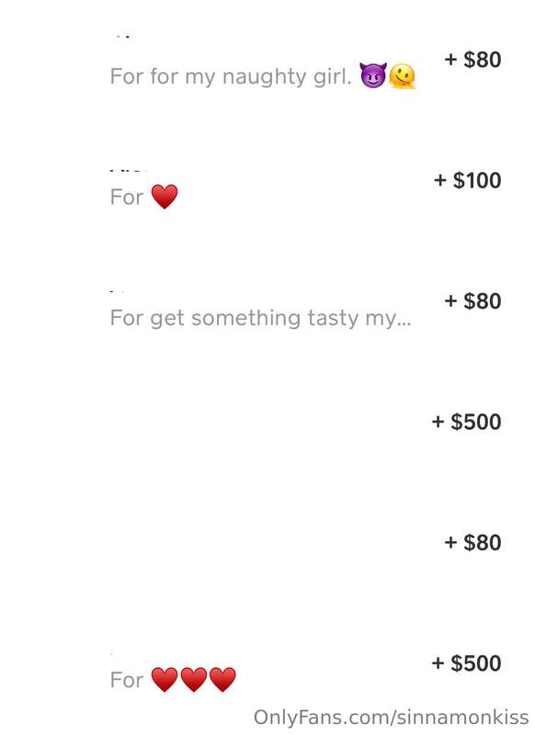Click the single red heart emoji

tap(165, 197)
